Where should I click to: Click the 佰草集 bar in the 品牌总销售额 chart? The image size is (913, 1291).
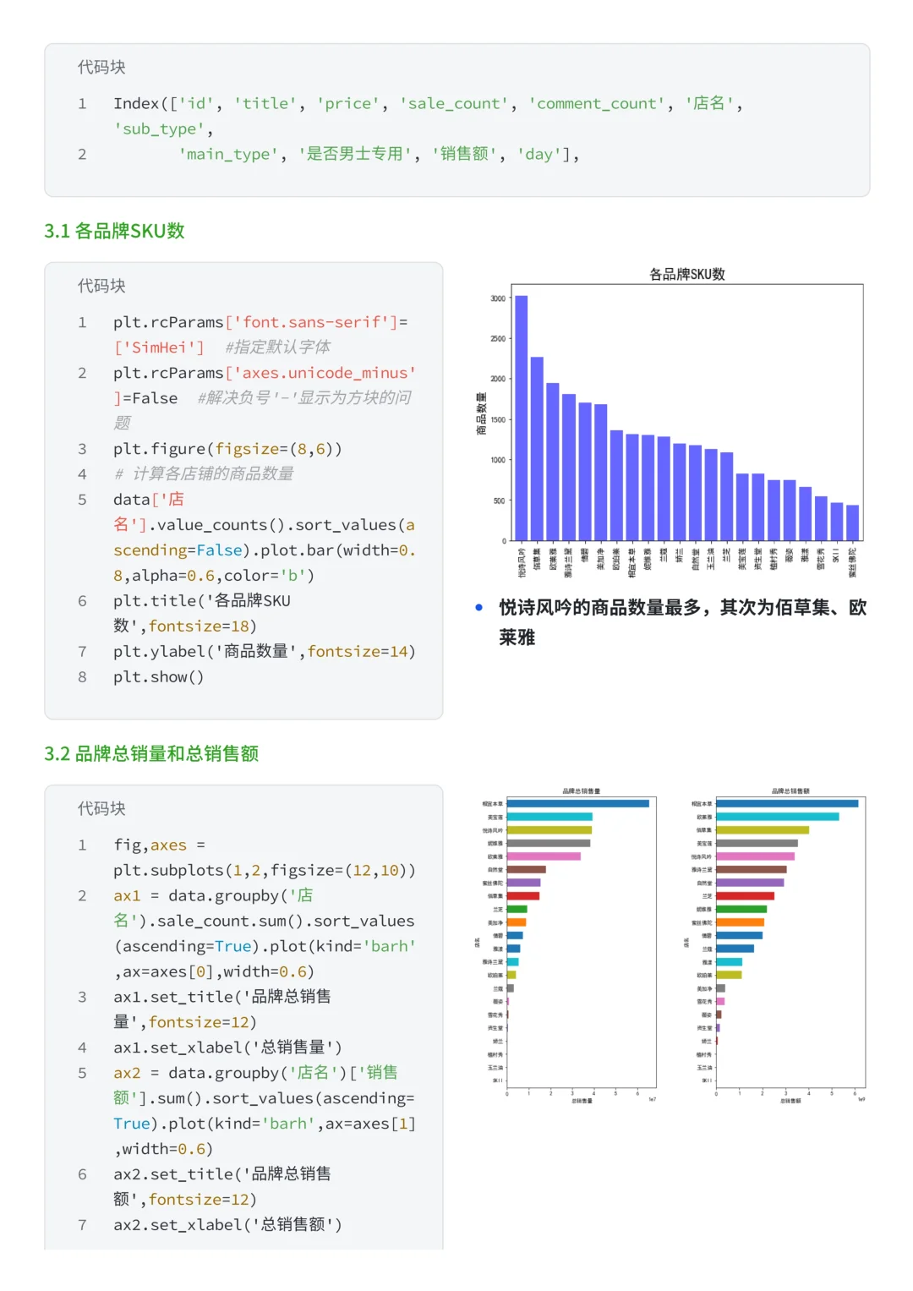[x=763, y=830]
